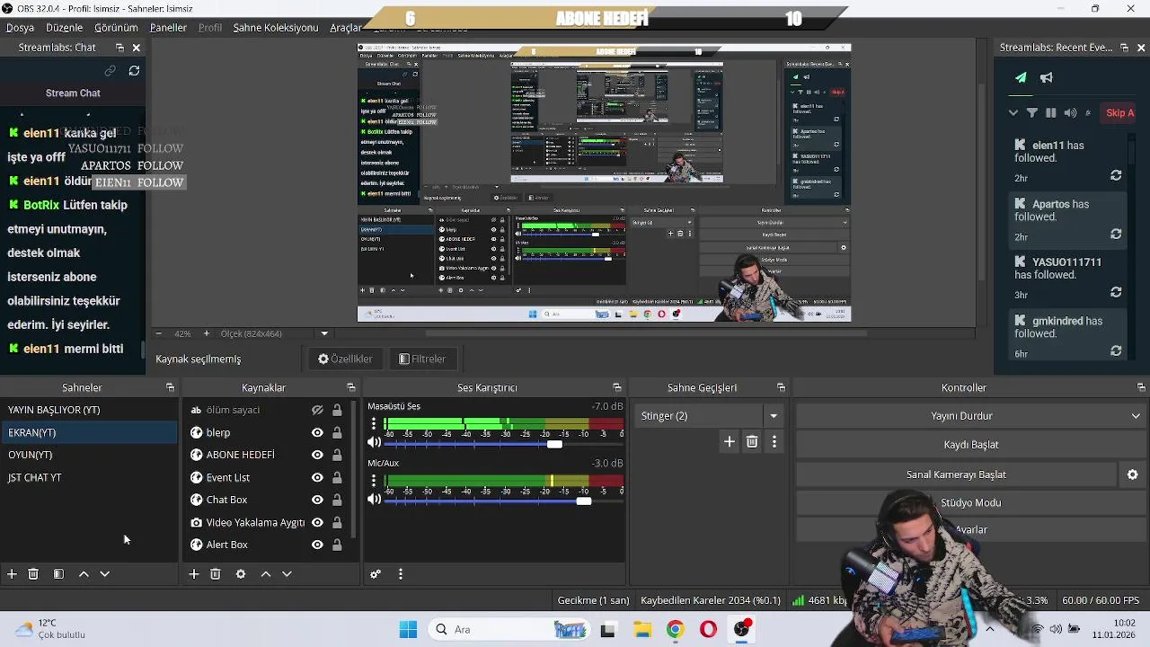This screenshot has height=647, width=1150.
Task: Add a new source in Kaynaklar
Action: pos(193,574)
